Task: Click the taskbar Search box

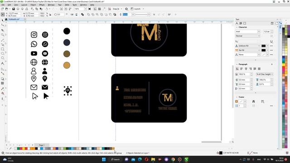Action: click(x=116, y=159)
